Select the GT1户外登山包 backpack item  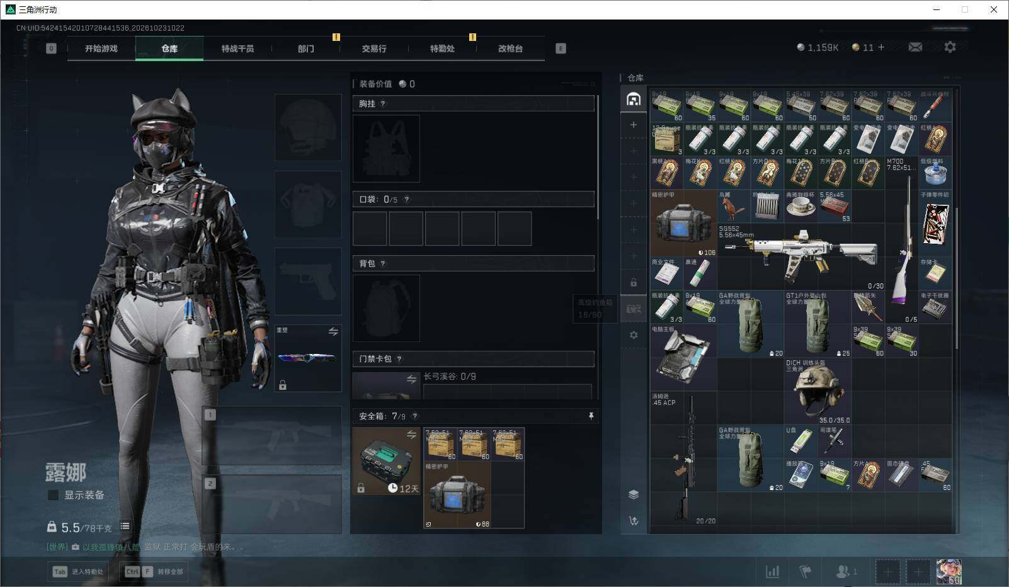coord(818,324)
